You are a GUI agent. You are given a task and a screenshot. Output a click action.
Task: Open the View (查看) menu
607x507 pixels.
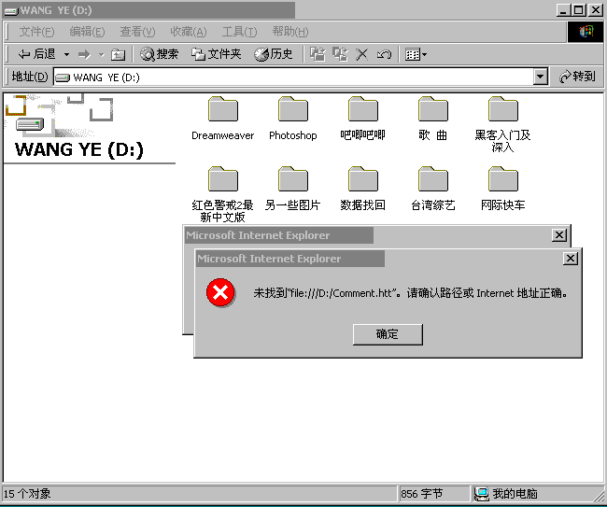click(137, 32)
